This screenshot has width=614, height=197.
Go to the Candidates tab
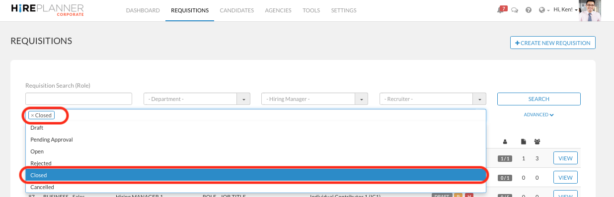[x=237, y=10]
